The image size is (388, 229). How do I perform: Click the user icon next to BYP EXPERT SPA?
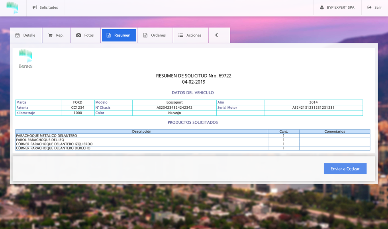pyautogui.click(x=322, y=8)
